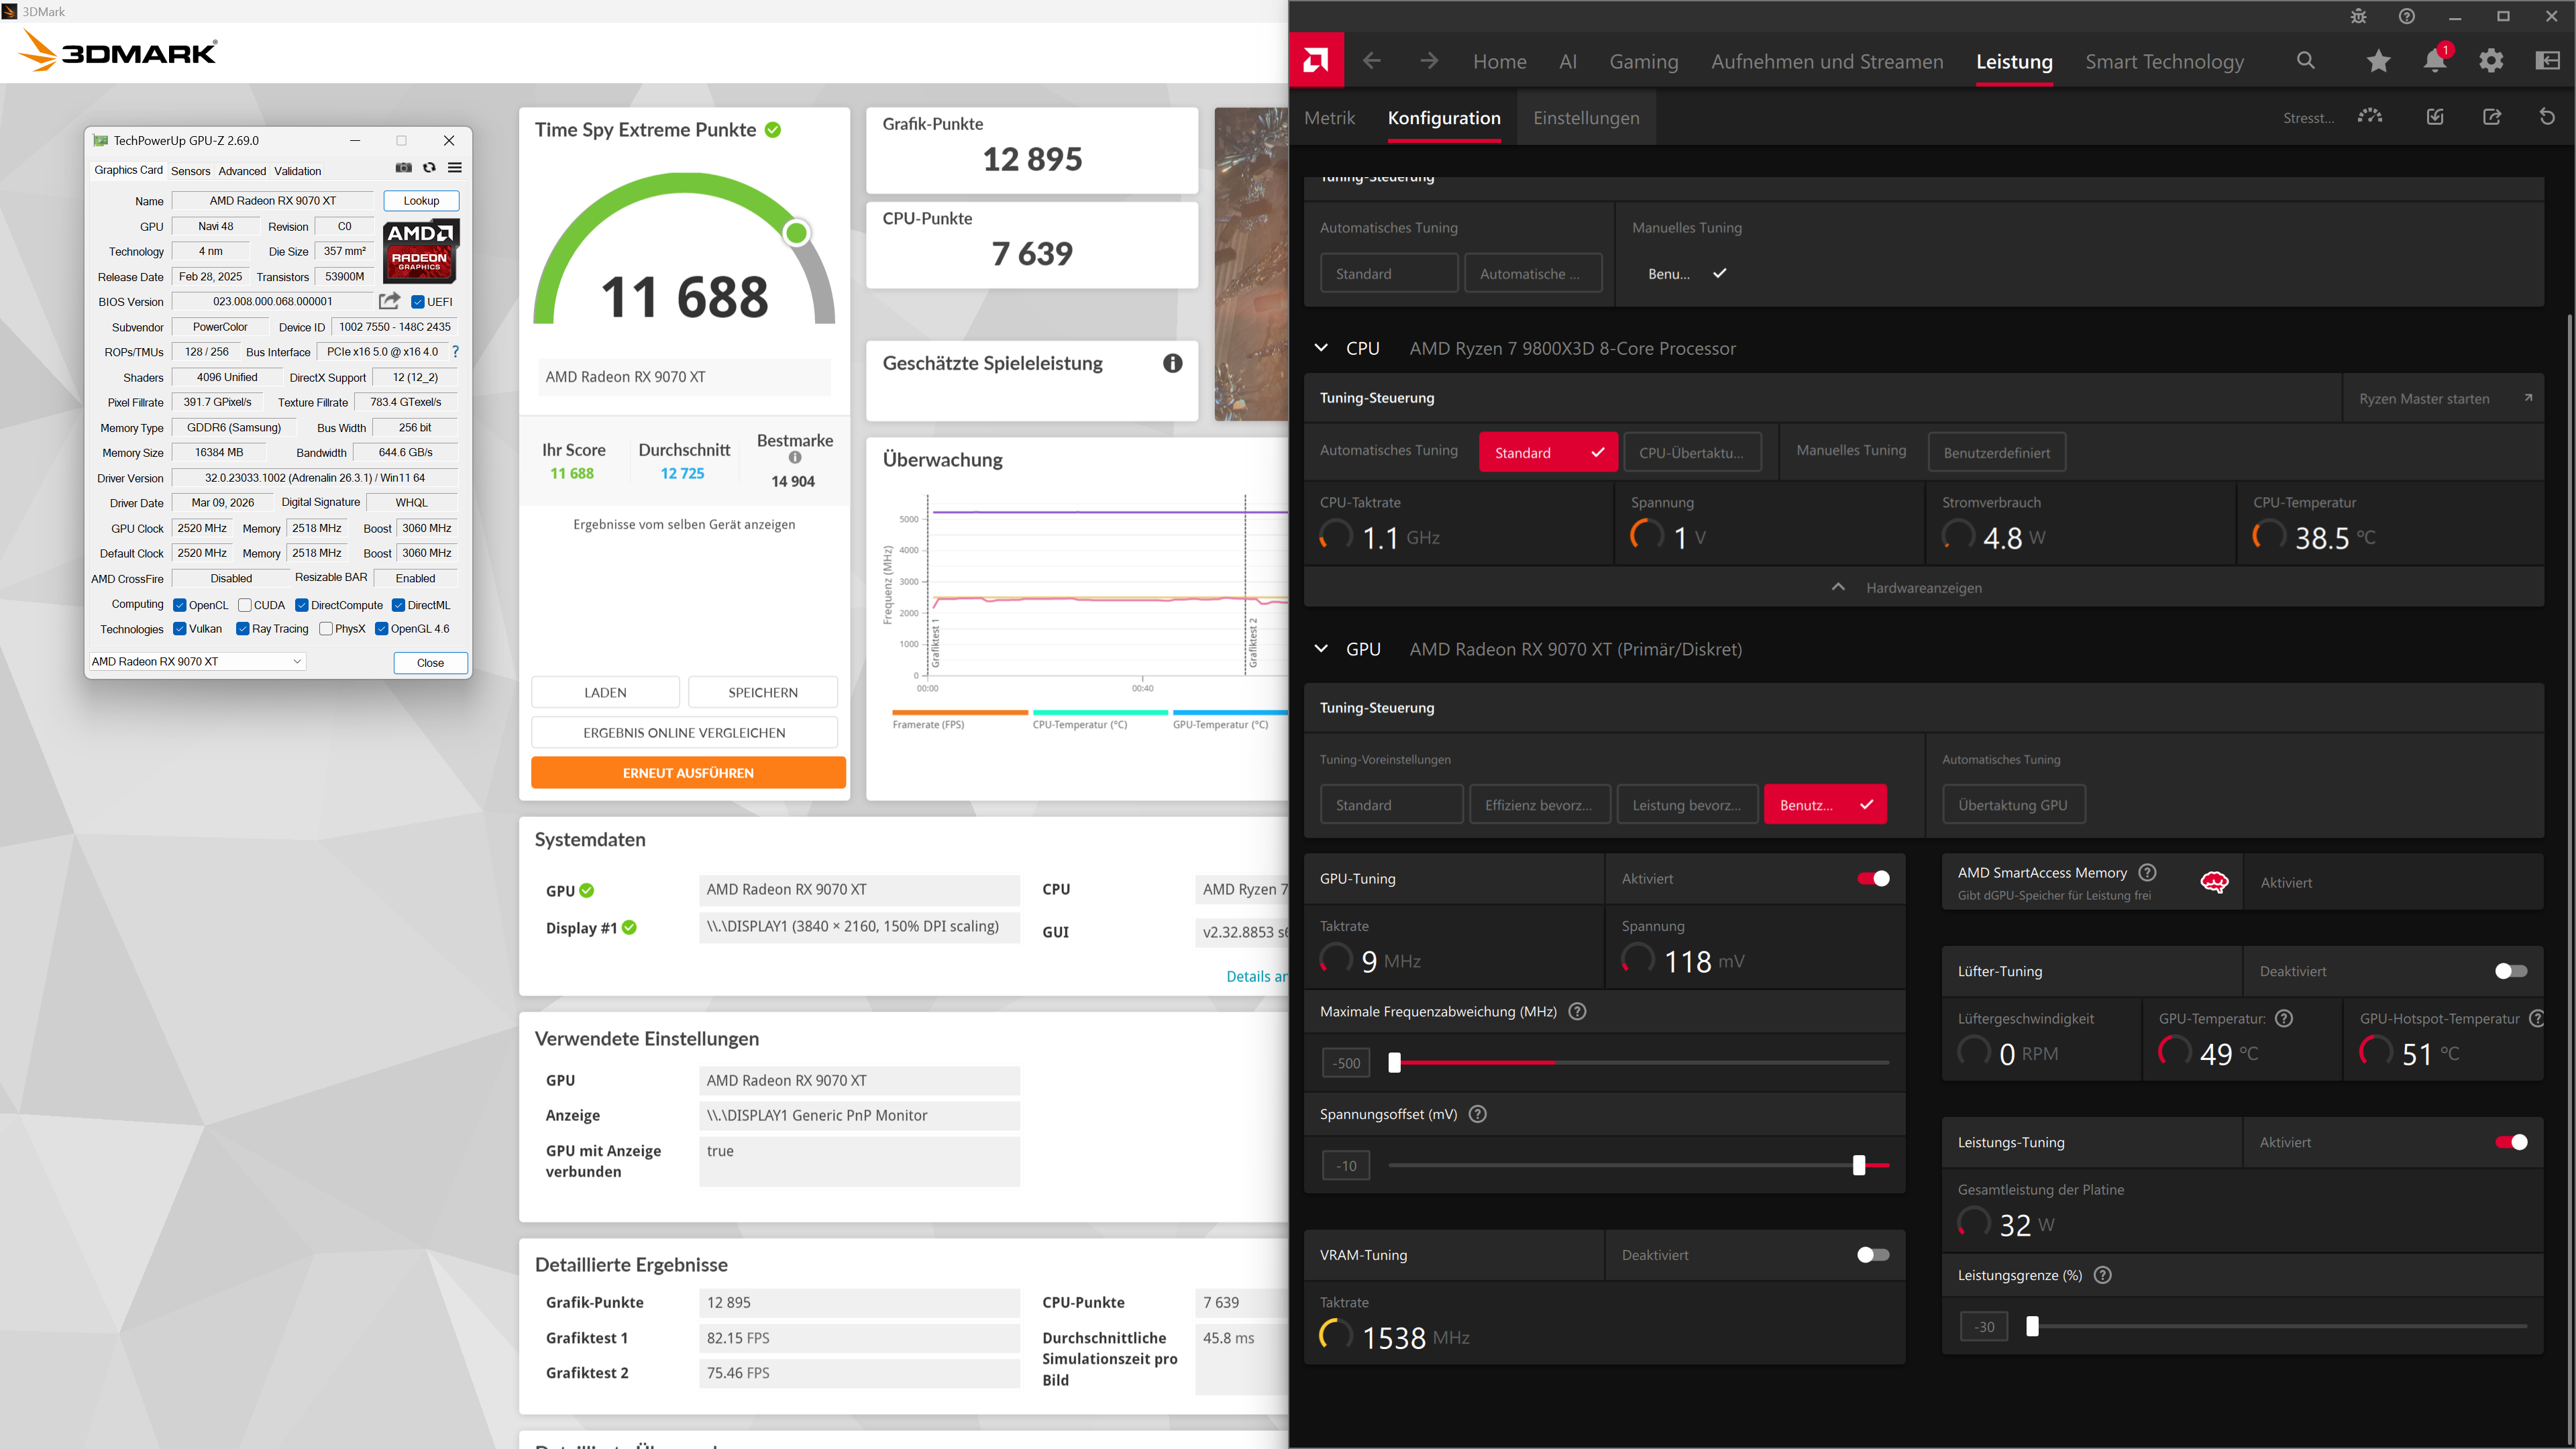Open the Sensors tab in GPU-Z

point(190,171)
